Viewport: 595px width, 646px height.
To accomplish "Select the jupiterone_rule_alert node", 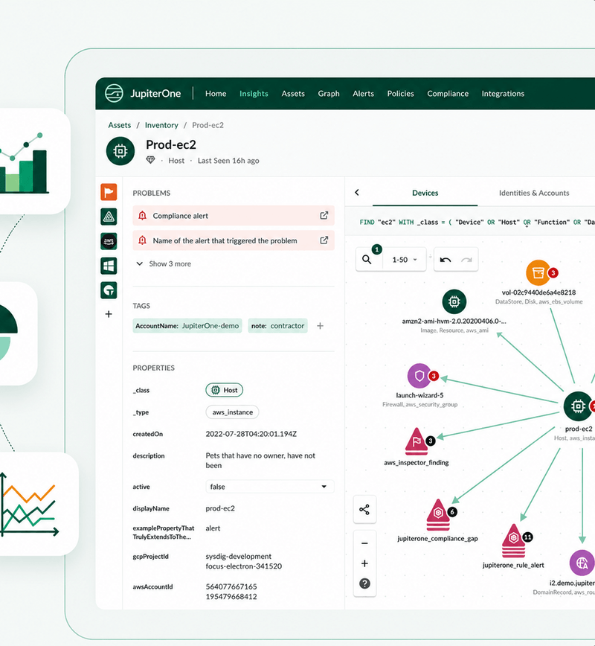I will click(x=513, y=540).
